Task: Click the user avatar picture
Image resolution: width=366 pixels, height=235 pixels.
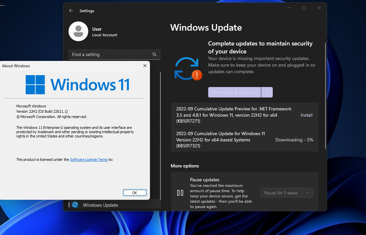Action: coord(78,31)
